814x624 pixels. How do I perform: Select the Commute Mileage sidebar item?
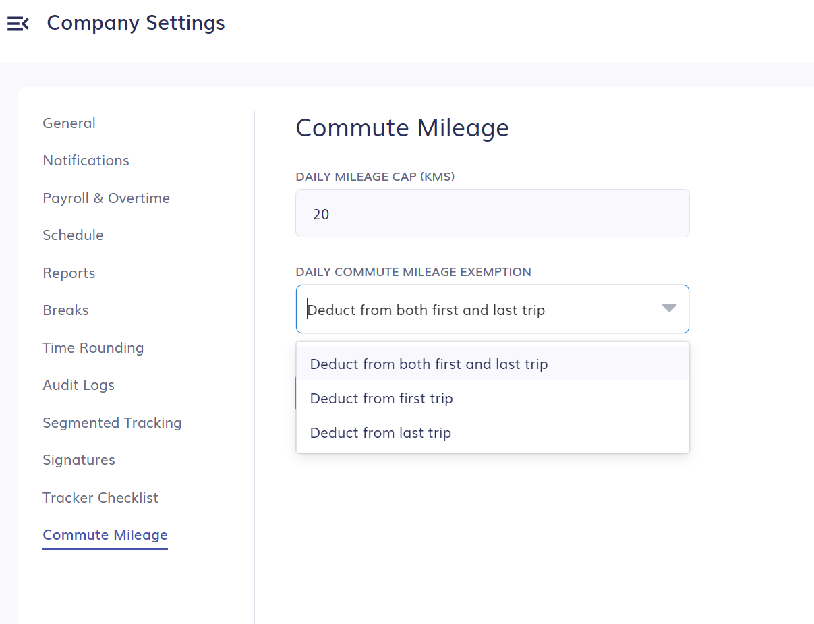[105, 534]
